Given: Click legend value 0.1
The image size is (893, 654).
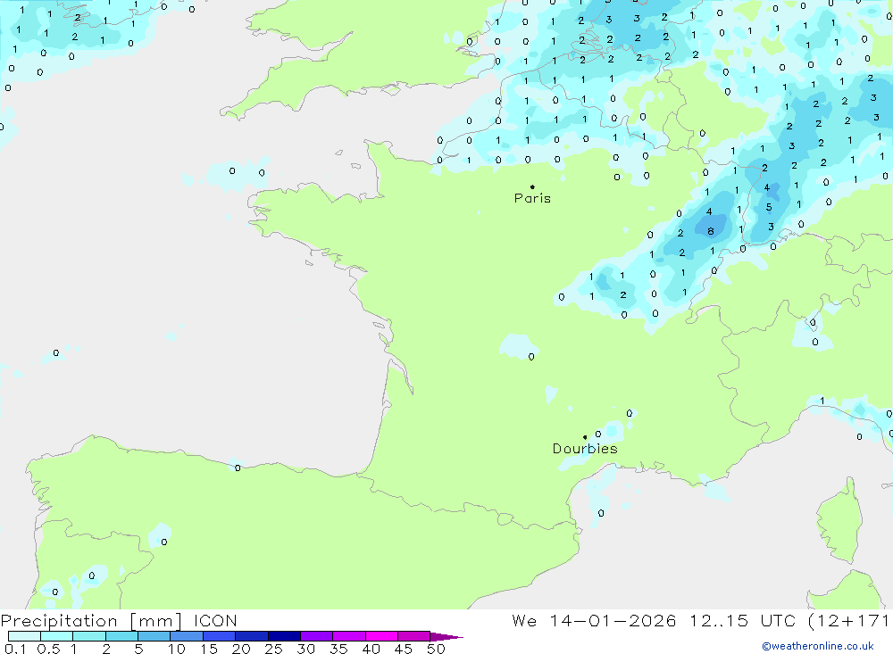Looking at the screenshot, I should [15, 649].
